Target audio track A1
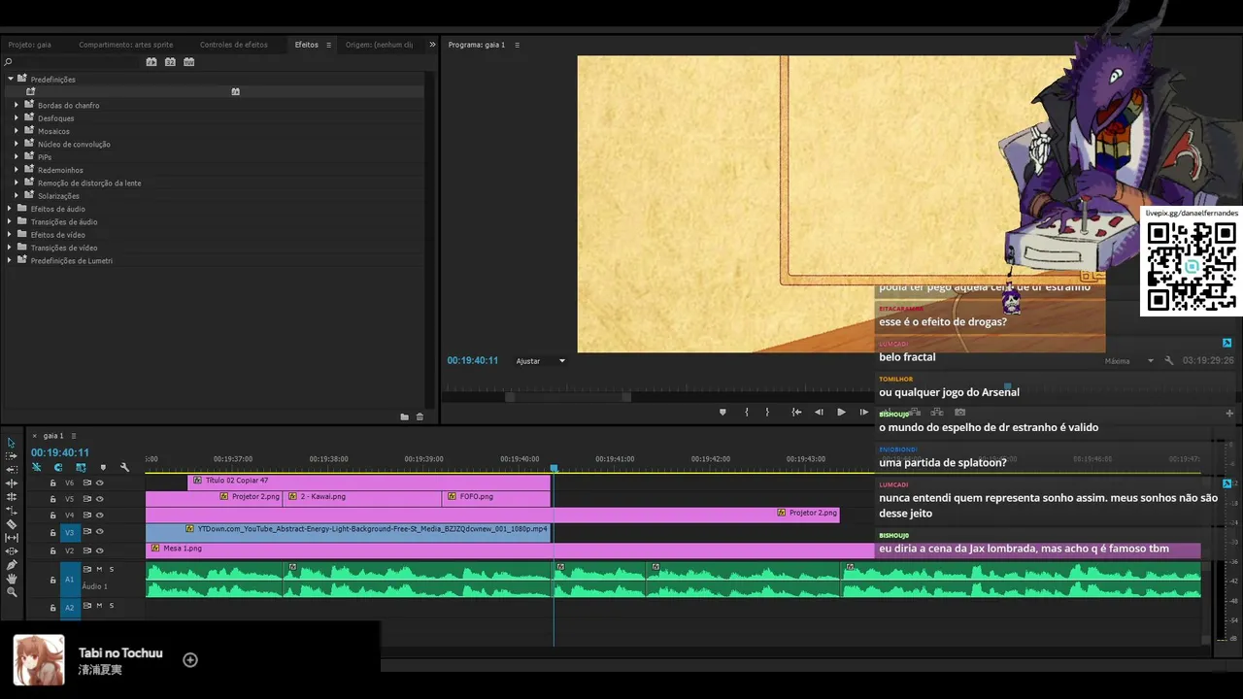This screenshot has height=699, width=1243. [70, 580]
